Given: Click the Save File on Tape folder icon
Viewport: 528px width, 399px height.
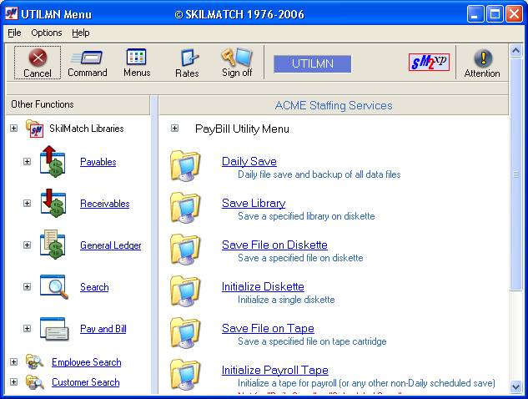Looking at the screenshot, I should 185,333.
